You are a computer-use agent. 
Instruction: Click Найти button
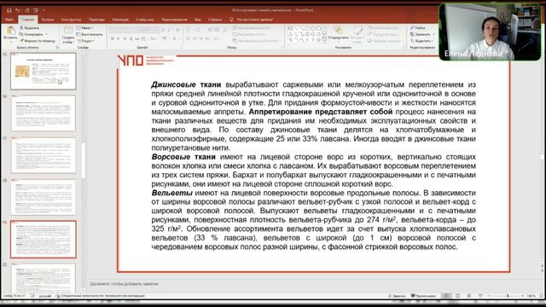click(417, 28)
